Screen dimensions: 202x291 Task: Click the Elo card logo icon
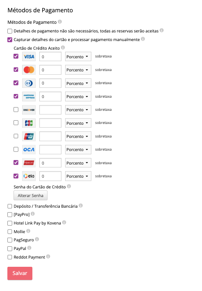coord(29,176)
